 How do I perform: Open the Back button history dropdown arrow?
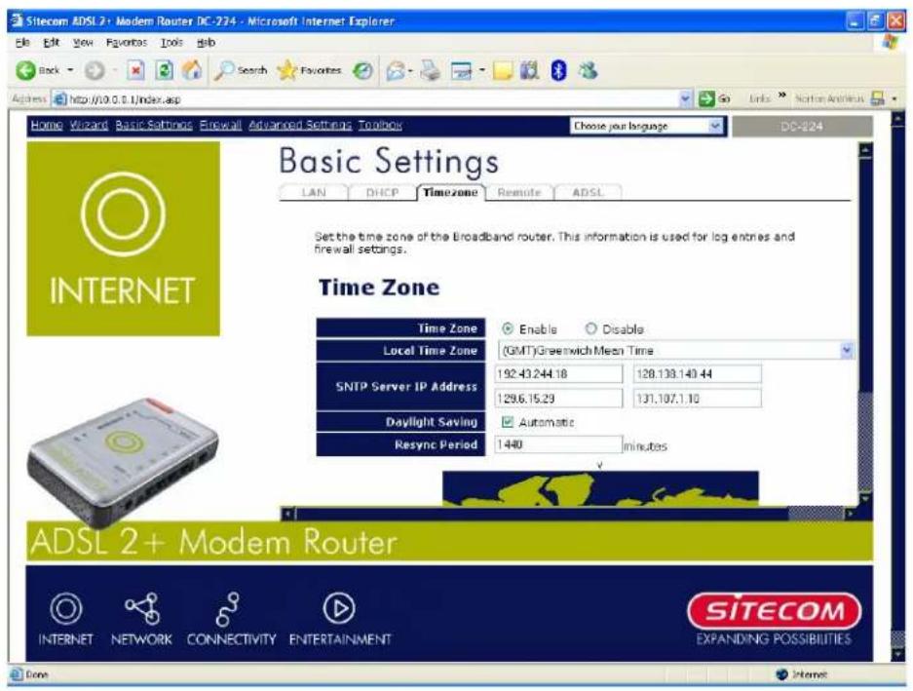[70, 70]
